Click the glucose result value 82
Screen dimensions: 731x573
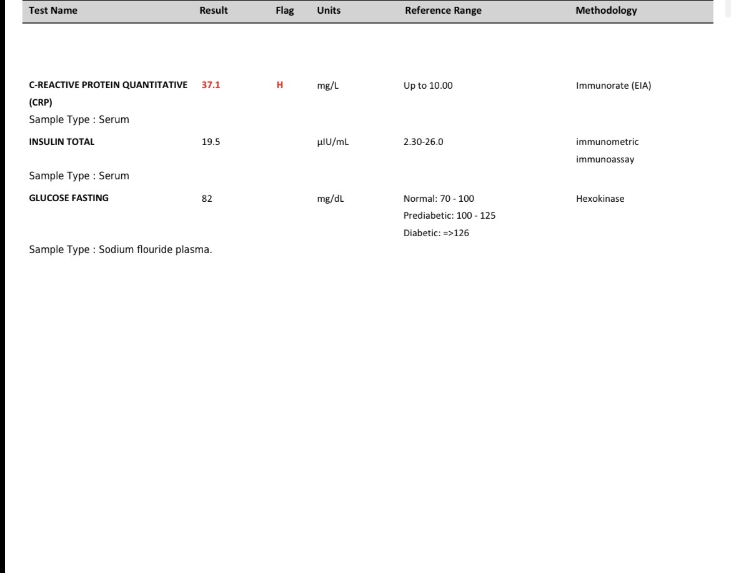(x=207, y=199)
